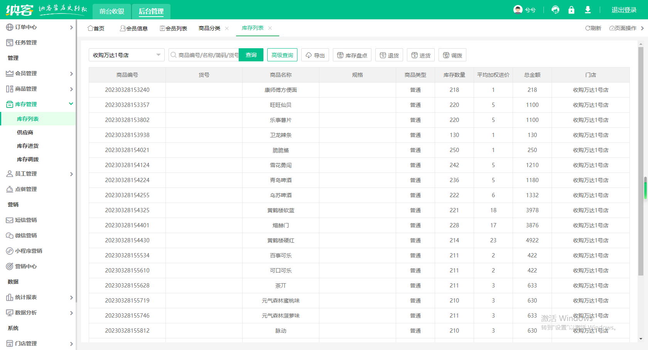Click the user avatar icon
648x350 pixels.
click(518, 10)
